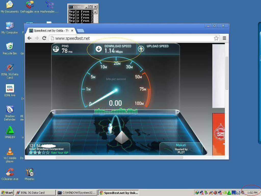Click the orange Home advertisement banner
This screenshot has width=261, height=196.
tap(218, 134)
